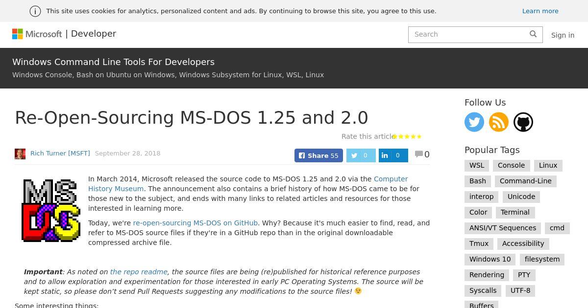Select the Console tag
Image resolution: width=588 pixels, height=308 pixels.
(x=511, y=166)
